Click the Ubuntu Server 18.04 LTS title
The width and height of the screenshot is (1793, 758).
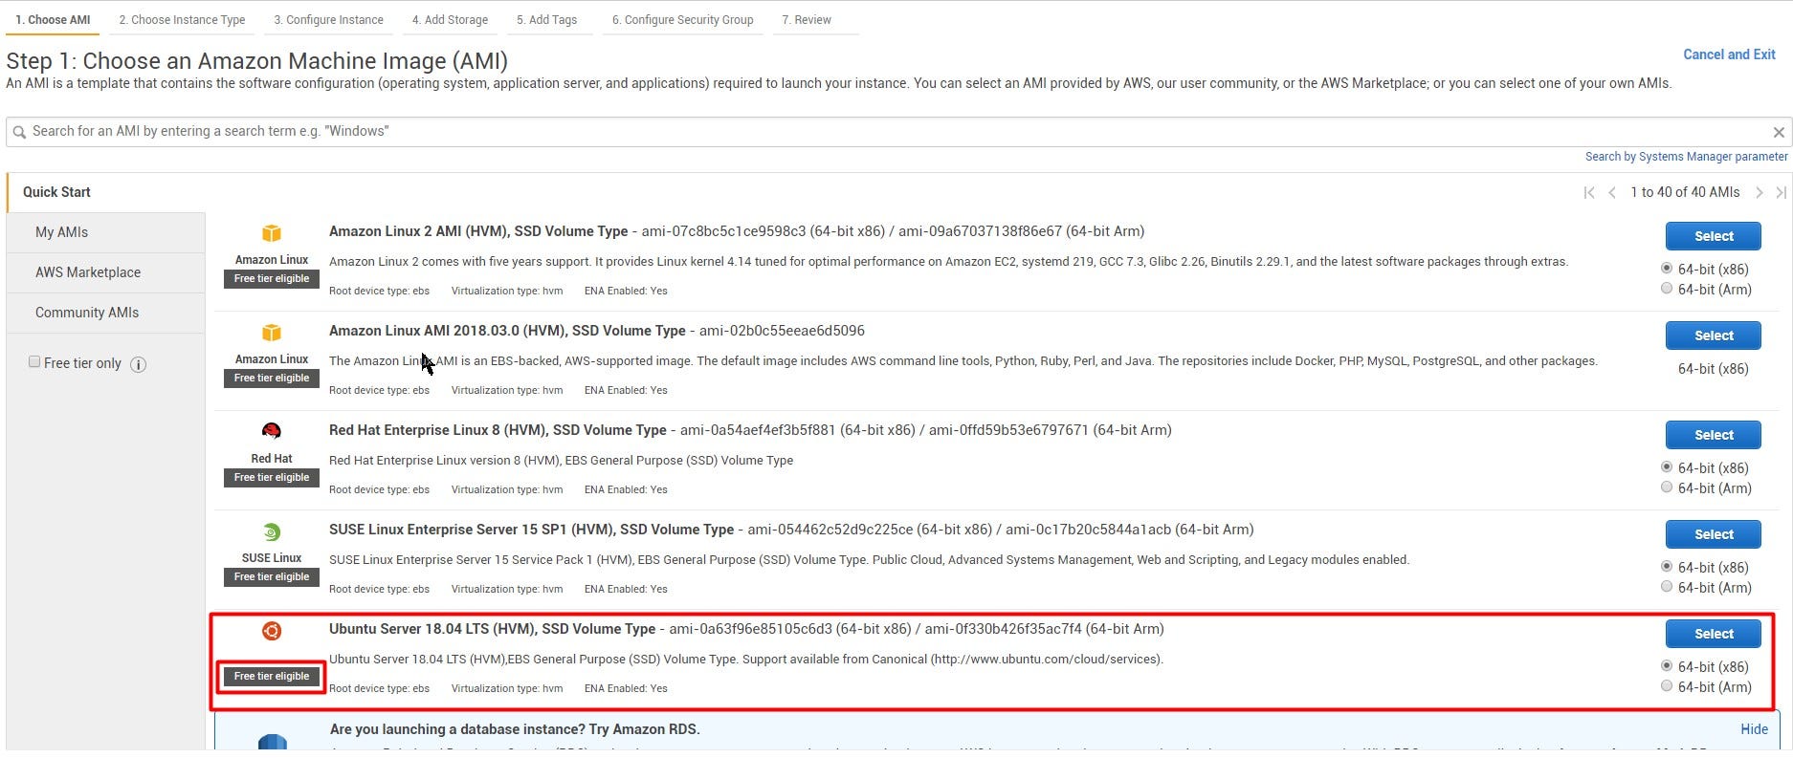click(492, 629)
